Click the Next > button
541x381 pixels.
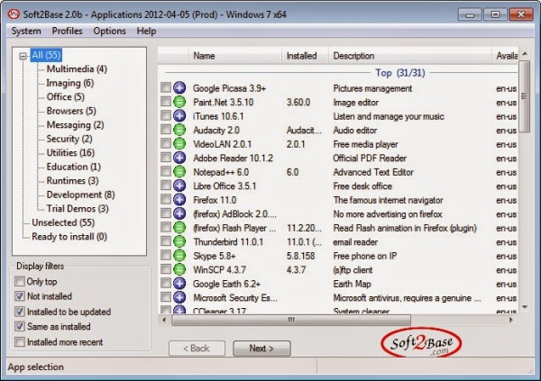[x=261, y=349]
